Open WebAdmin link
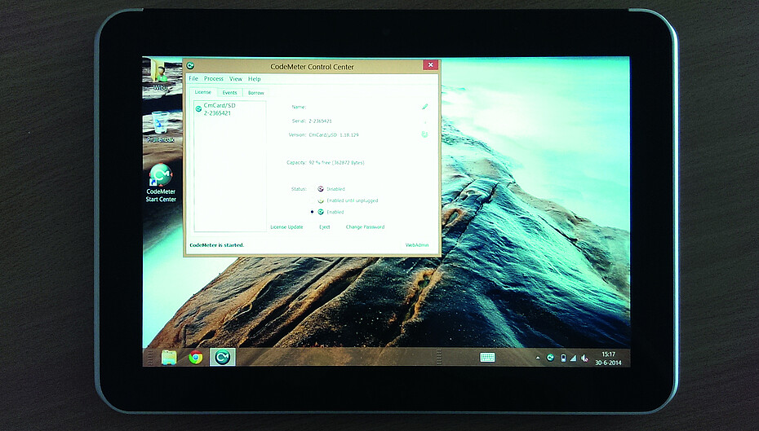This screenshot has height=431, width=759. [417, 245]
